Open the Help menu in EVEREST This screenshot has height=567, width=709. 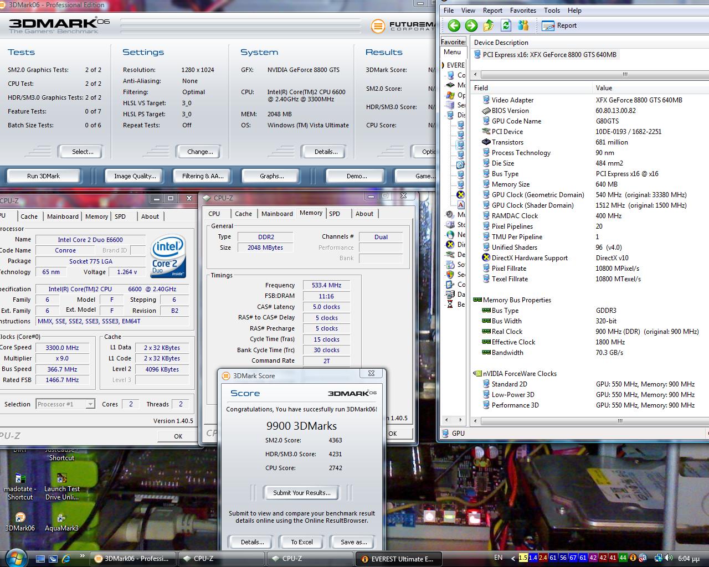point(574,11)
